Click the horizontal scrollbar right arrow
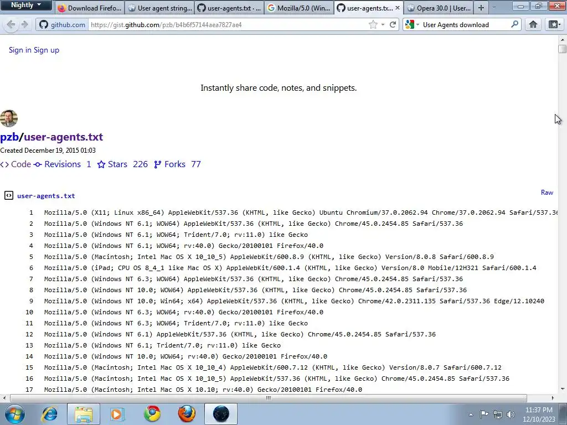This screenshot has width=567, height=425. pos(553,398)
